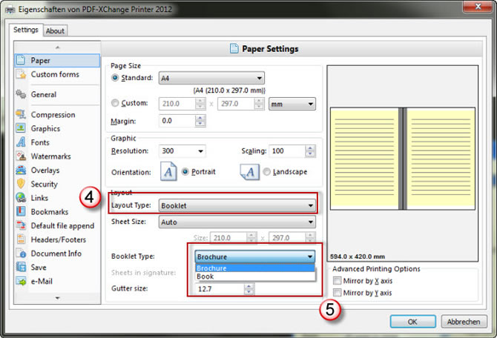Switch to the About tab
The width and height of the screenshot is (497, 338).
(55, 30)
